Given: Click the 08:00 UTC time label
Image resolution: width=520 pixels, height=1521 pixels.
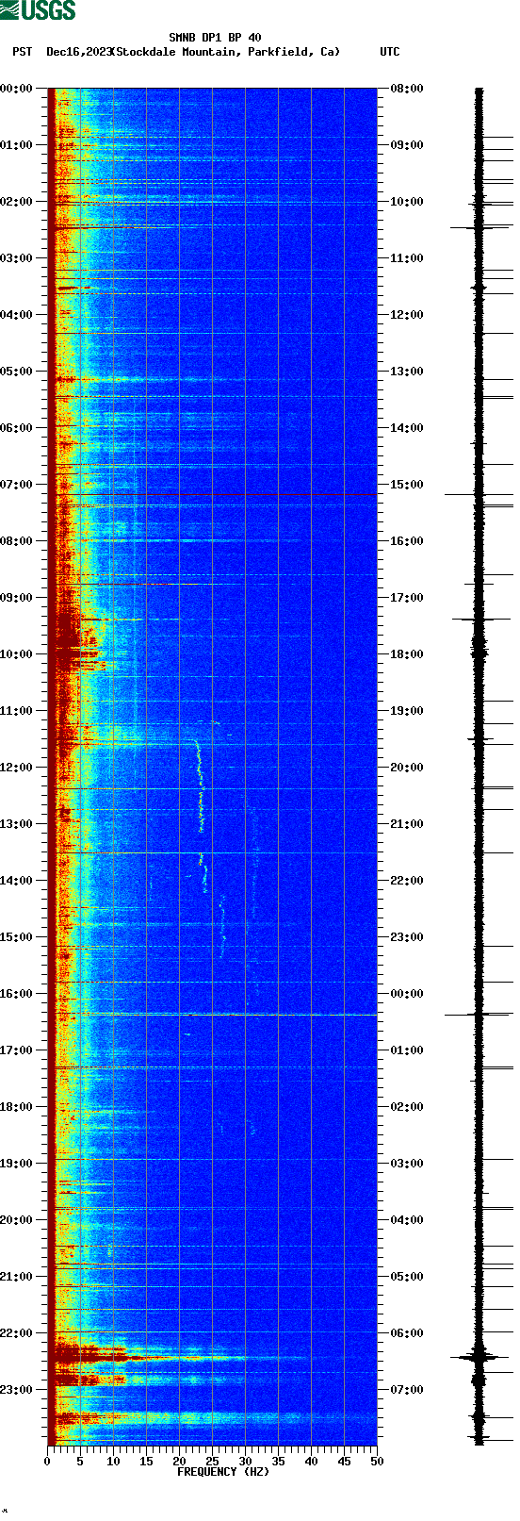Looking at the screenshot, I should coord(407,89).
